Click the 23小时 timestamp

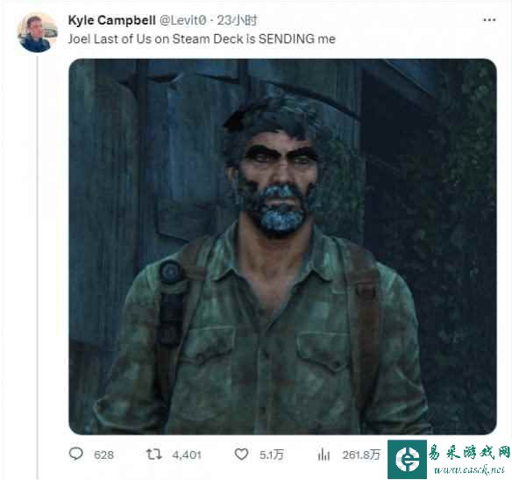[x=238, y=20]
